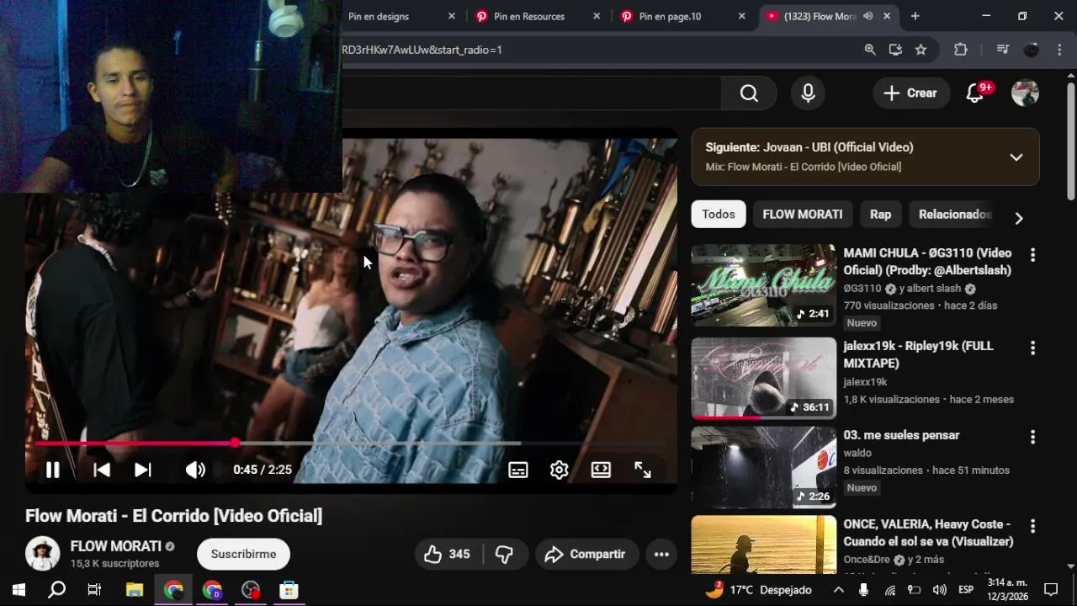Viewport: 1077px width, 606px height.
Task: Like the video with 345 likes
Action: coord(448,554)
